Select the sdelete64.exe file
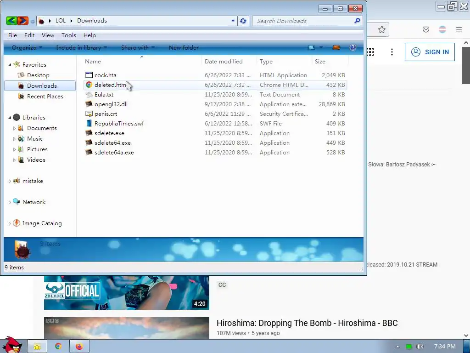Screen dimensions: 470x353 [x=112, y=142]
